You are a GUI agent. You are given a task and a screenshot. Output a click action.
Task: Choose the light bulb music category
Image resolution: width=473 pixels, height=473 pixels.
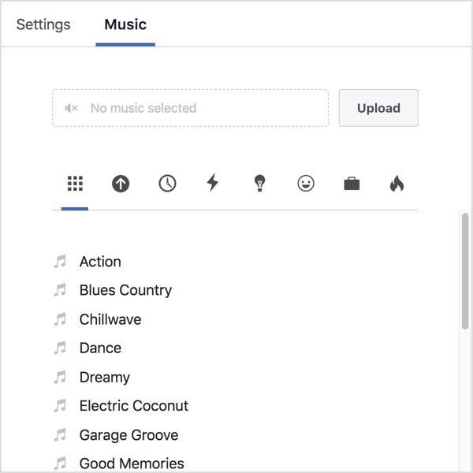tap(259, 184)
